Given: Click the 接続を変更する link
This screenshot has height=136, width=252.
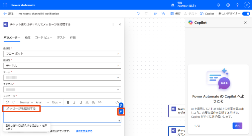Looking at the screenshot, I should coord(84,131).
